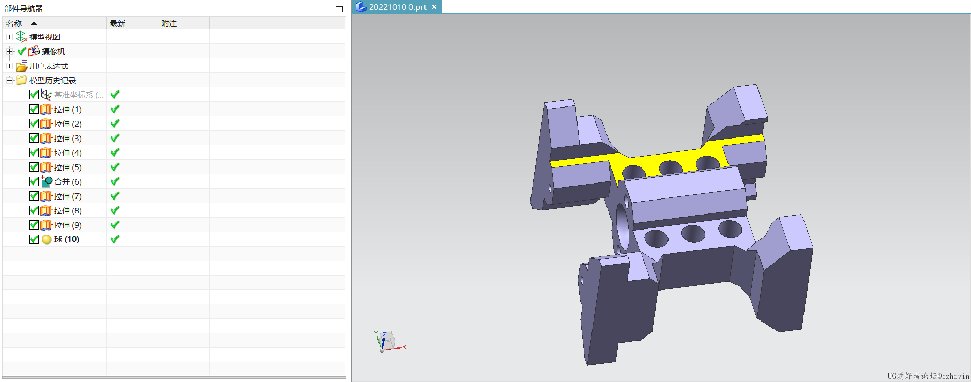Screen dimensions: 971x382
Task: Toggle 基准坐标系 checkbox
Action: [x=34, y=95]
